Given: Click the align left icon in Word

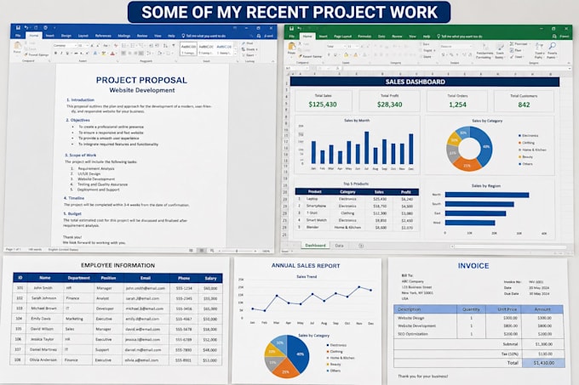Looking at the screenshot, I should click(123, 54).
